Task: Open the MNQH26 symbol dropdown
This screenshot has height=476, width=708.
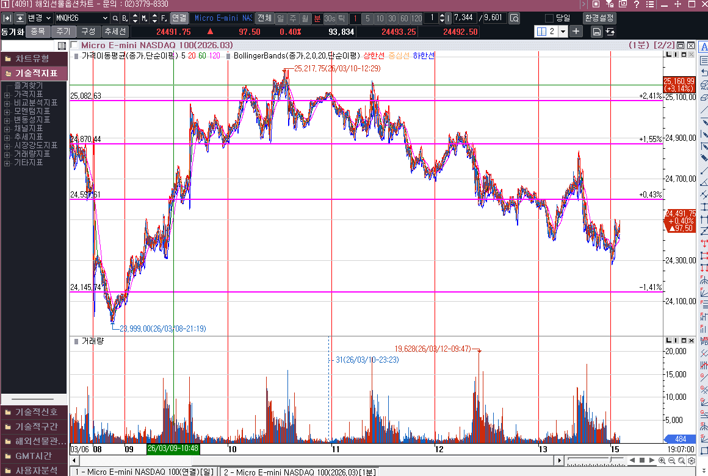Action: coord(105,18)
